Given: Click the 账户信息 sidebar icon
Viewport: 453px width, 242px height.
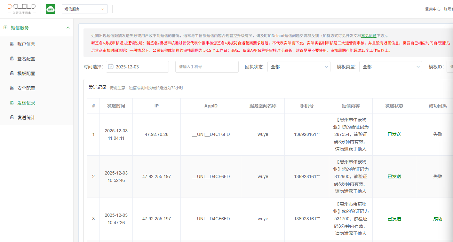Looking at the screenshot, I should [12, 44].
